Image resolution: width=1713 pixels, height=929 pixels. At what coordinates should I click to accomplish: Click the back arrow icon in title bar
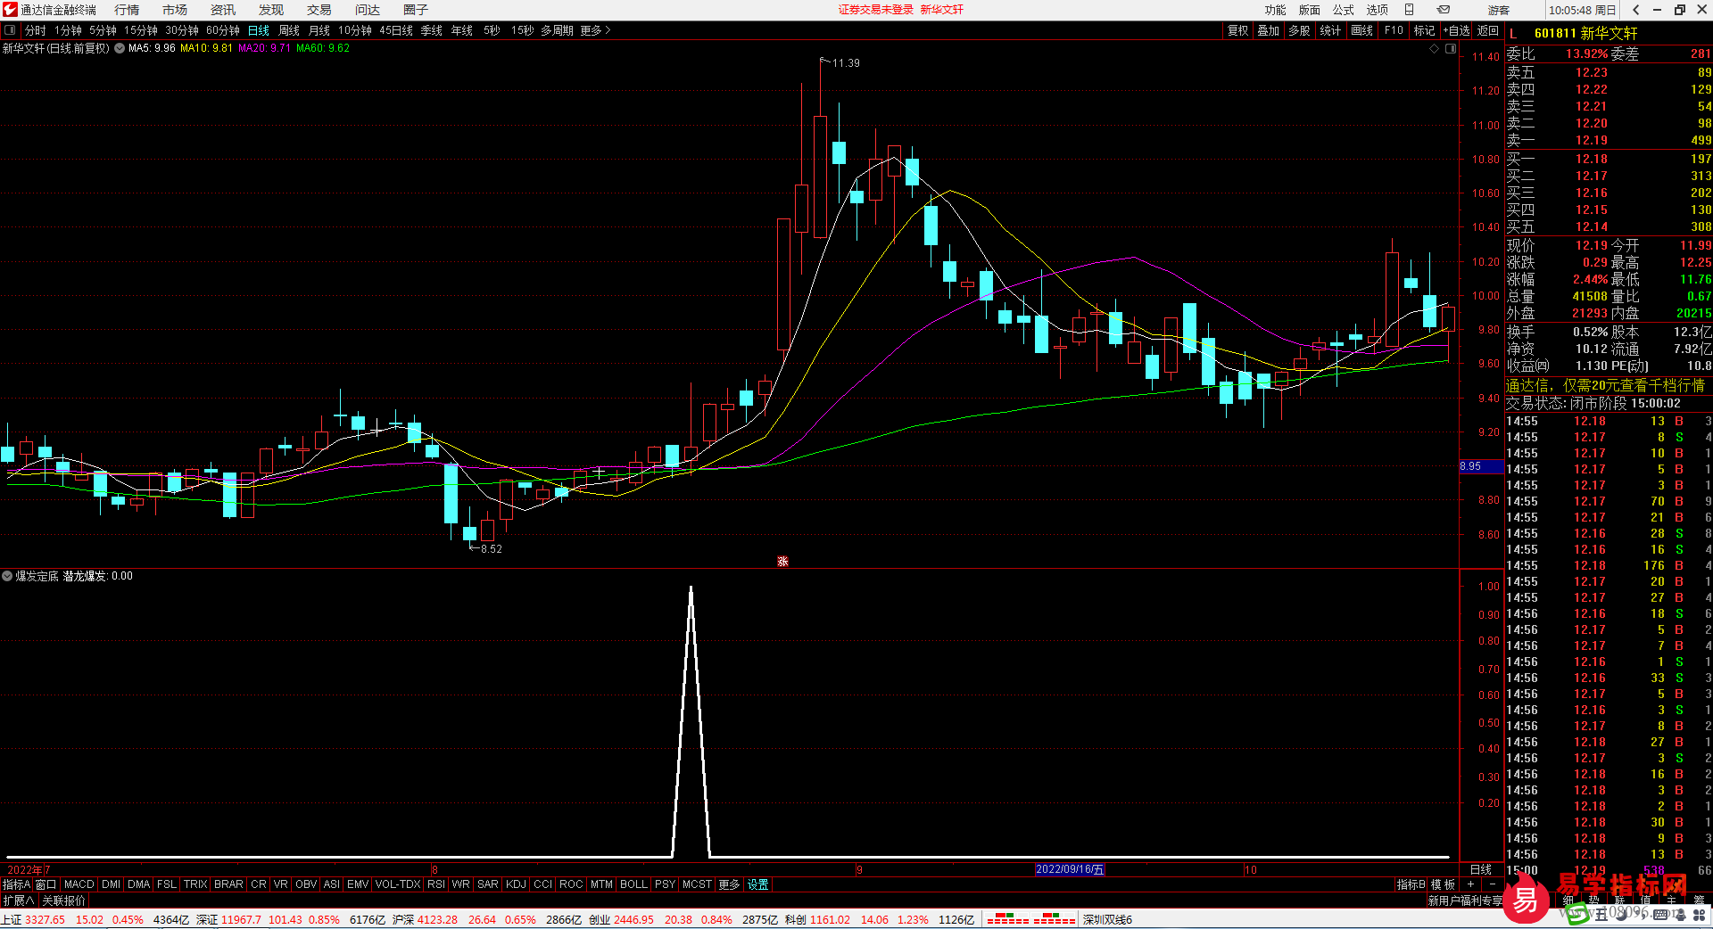point(1636,10)
